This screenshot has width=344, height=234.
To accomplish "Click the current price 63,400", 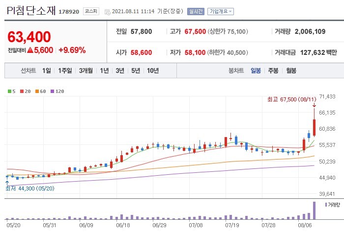I will click(x=29, y=37).
